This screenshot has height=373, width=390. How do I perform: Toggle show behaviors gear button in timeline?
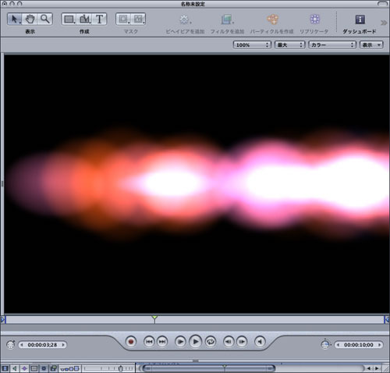pos(44,368)
